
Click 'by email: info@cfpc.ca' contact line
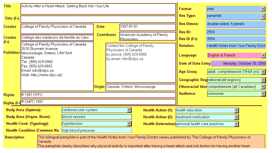pos(125,59)
